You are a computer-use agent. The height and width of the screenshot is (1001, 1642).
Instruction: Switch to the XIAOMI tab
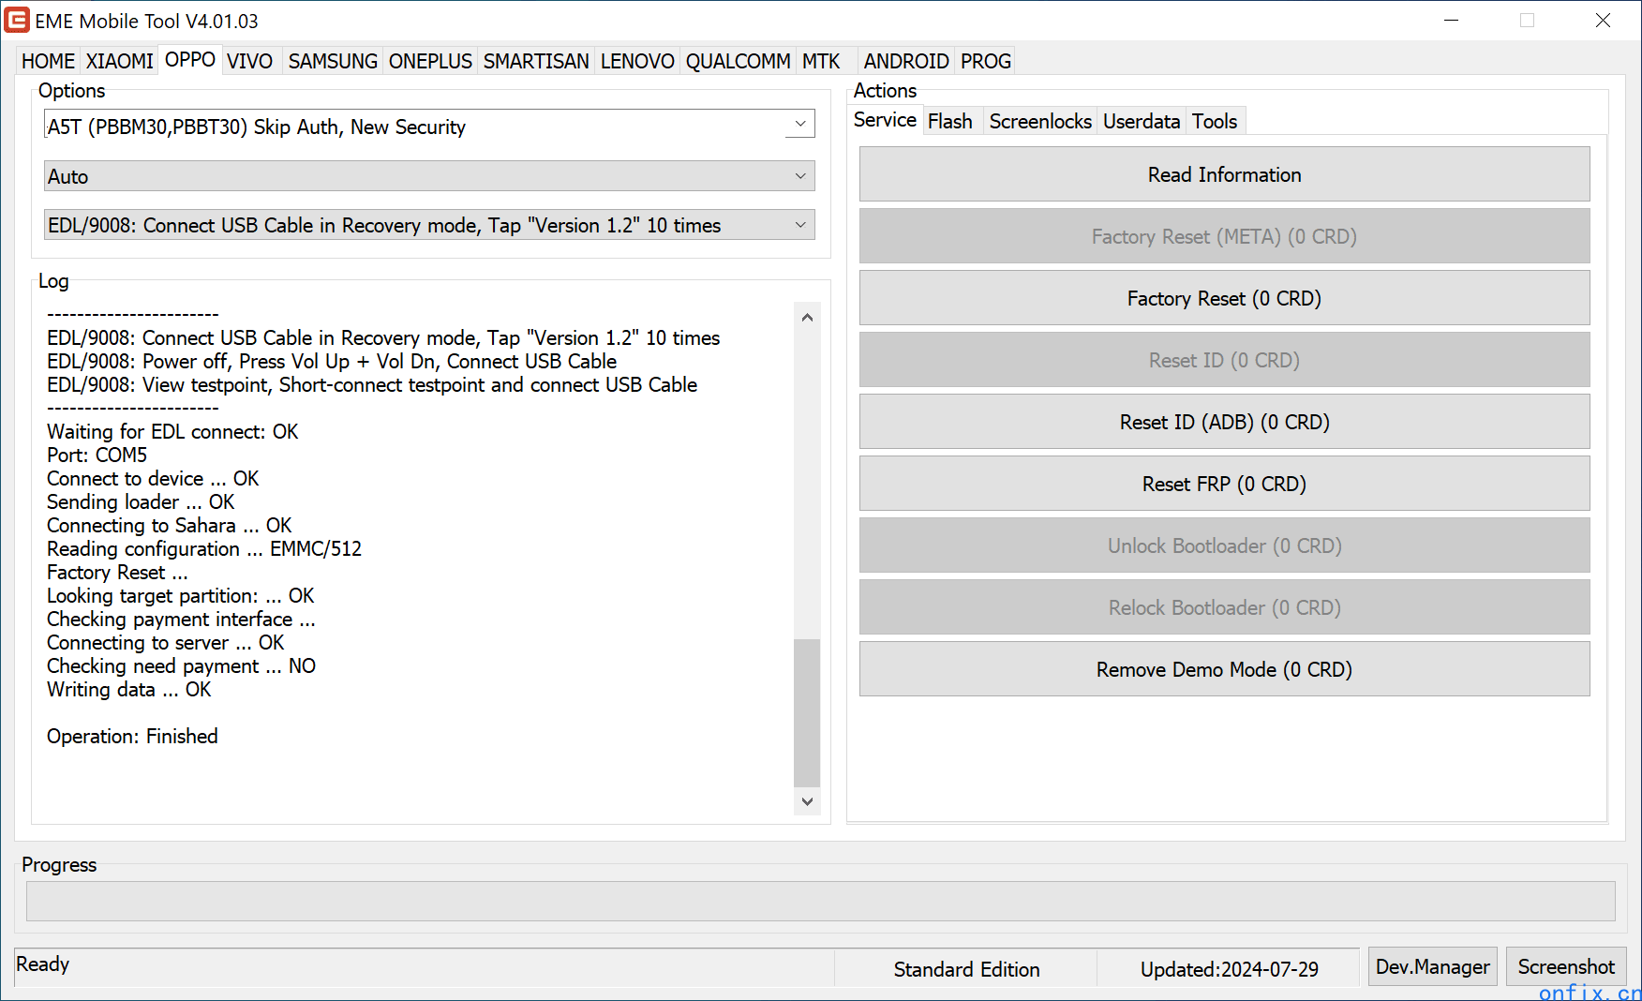point(119,61)
